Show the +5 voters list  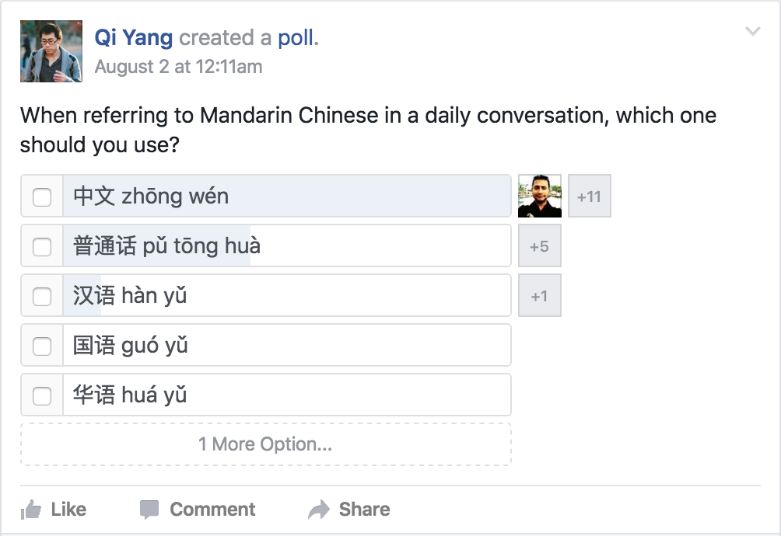pos(539,245)
